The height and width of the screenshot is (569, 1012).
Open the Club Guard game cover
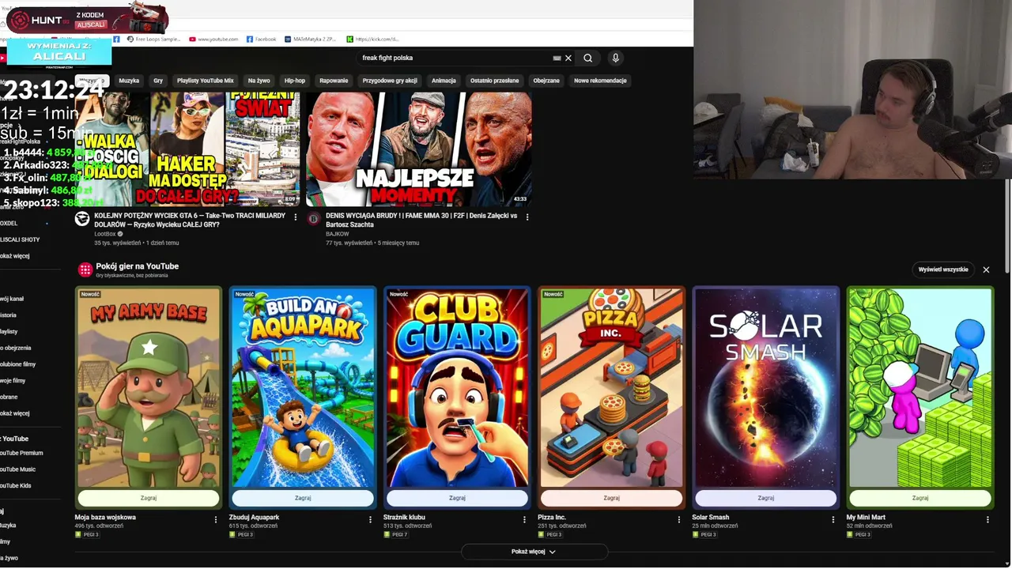coord(457,387)
